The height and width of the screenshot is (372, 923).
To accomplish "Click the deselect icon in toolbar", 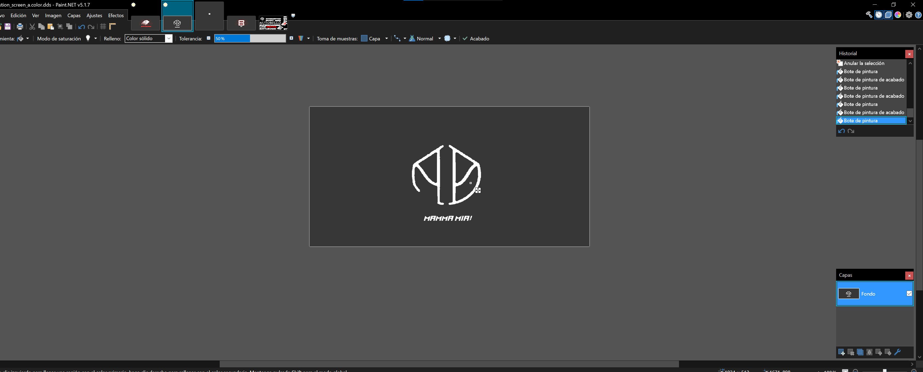I will [69, 26].
